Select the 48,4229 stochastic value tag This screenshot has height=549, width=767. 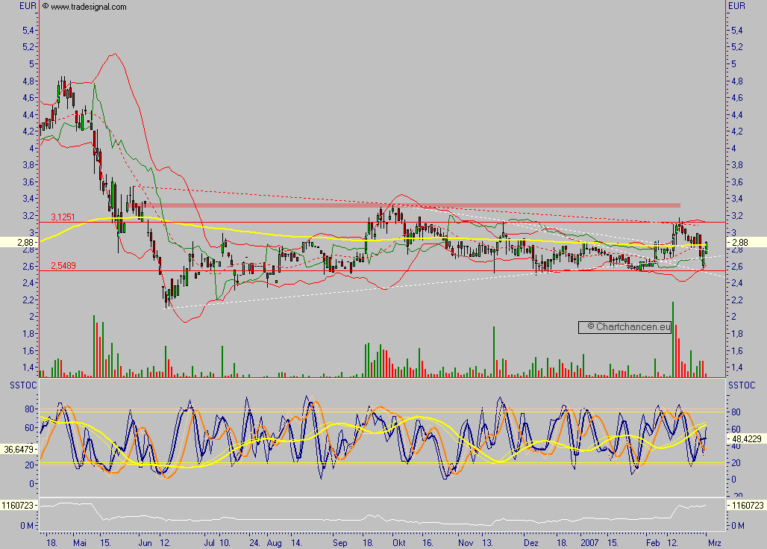pos(746,440)
